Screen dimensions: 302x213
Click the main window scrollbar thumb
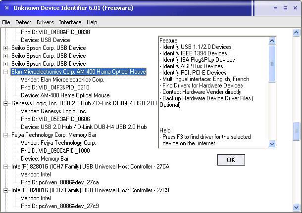296,131
